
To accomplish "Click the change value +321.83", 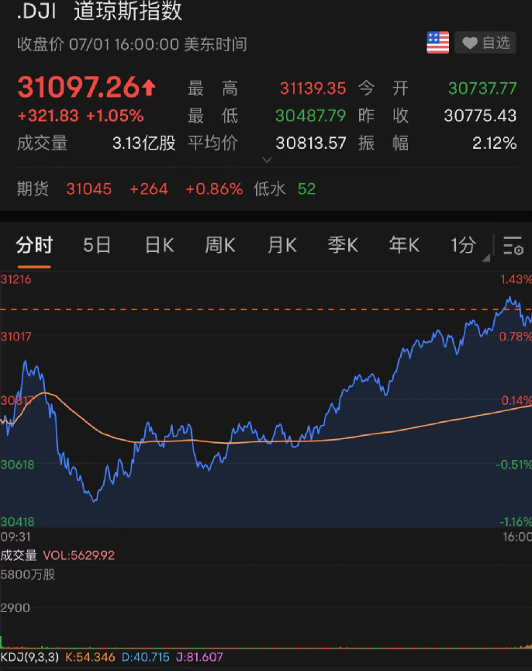I will pyautogui.click(x=48, y=116).
